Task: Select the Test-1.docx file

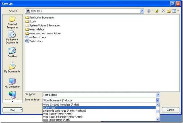Action: coord(34,41)
